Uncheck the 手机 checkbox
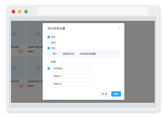The height and width of the screenshot is (117, 166). pos(49,48)
